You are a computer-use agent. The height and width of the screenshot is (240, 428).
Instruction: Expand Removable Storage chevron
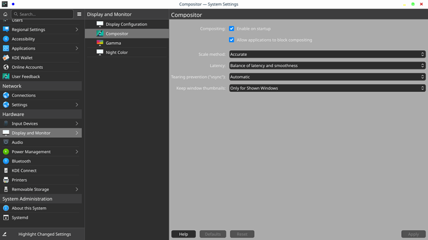pos(77,189)
